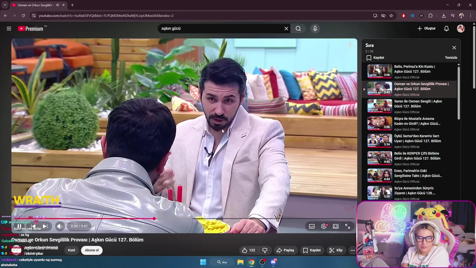This screenshot has width=476, height=268.
Task: Open Chrome three-dot menu
Action: pyautogui.click(x=471, y=16)
